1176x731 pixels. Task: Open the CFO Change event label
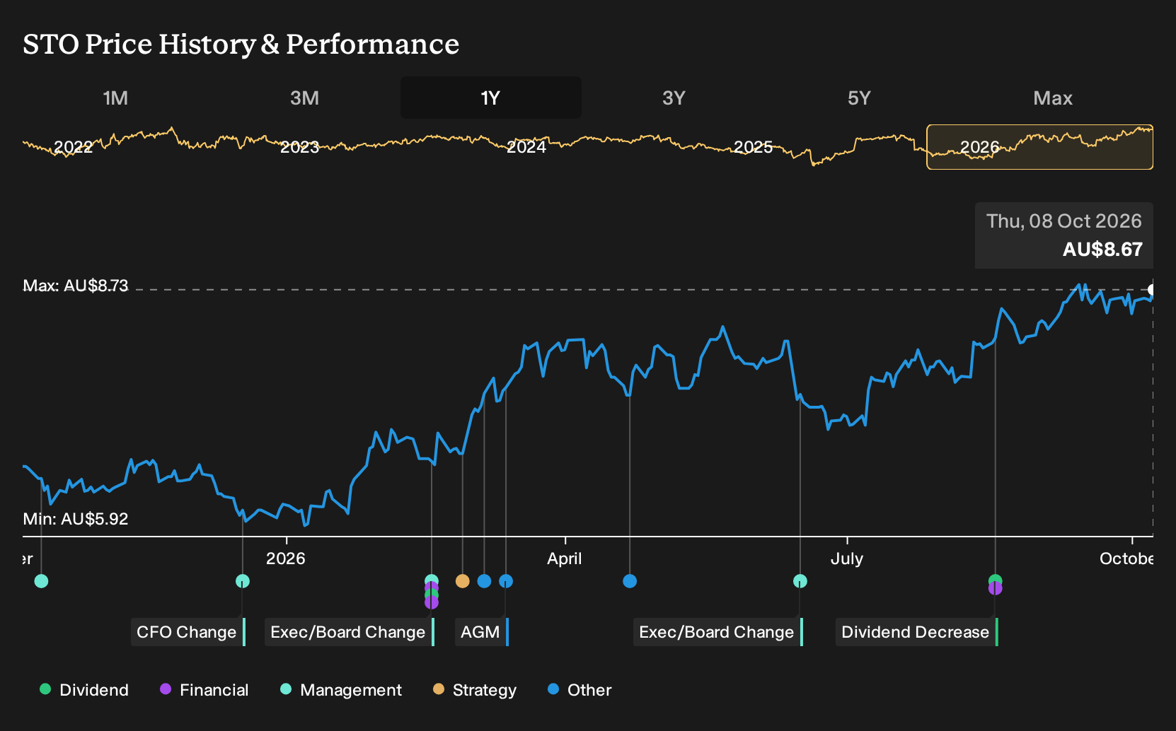[188, 632]
